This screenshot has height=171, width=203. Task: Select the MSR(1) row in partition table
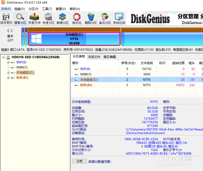(x=137, y=74)
